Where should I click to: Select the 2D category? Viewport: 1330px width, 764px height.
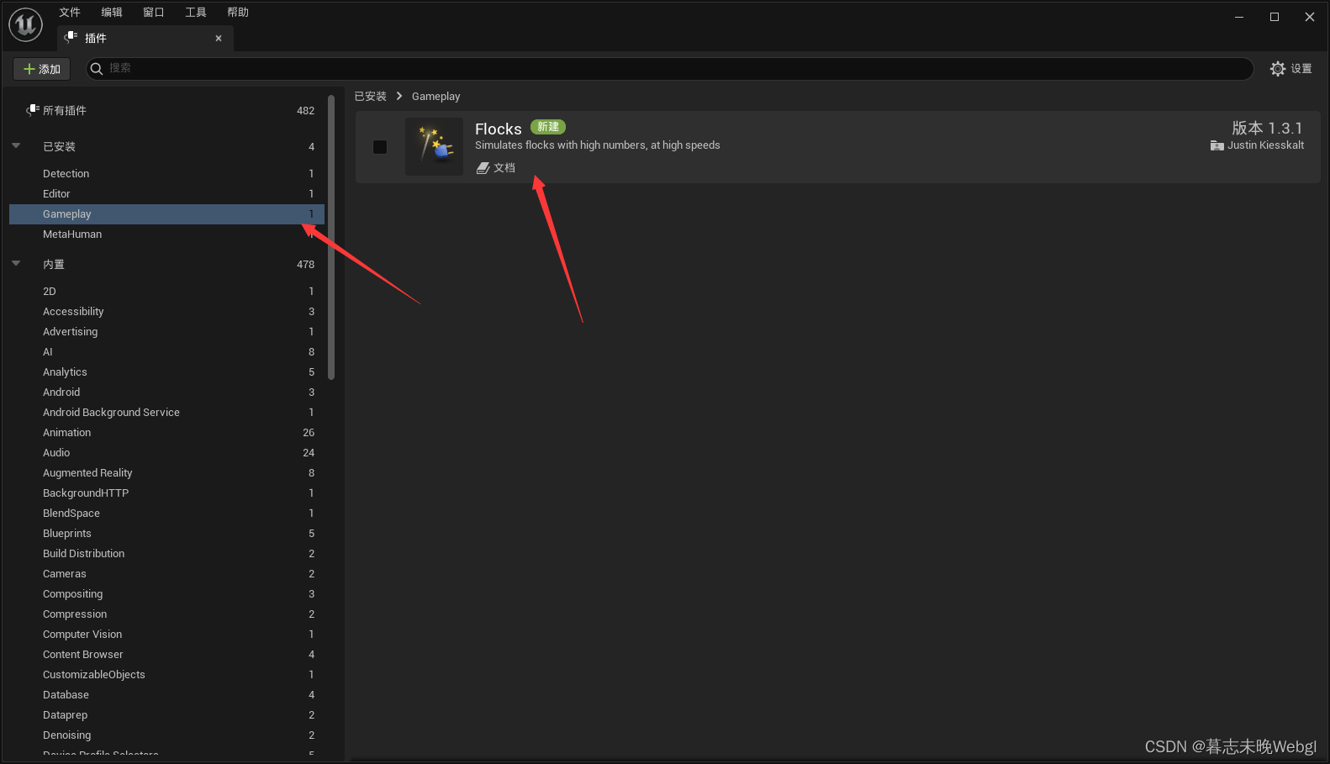point(166,291)
